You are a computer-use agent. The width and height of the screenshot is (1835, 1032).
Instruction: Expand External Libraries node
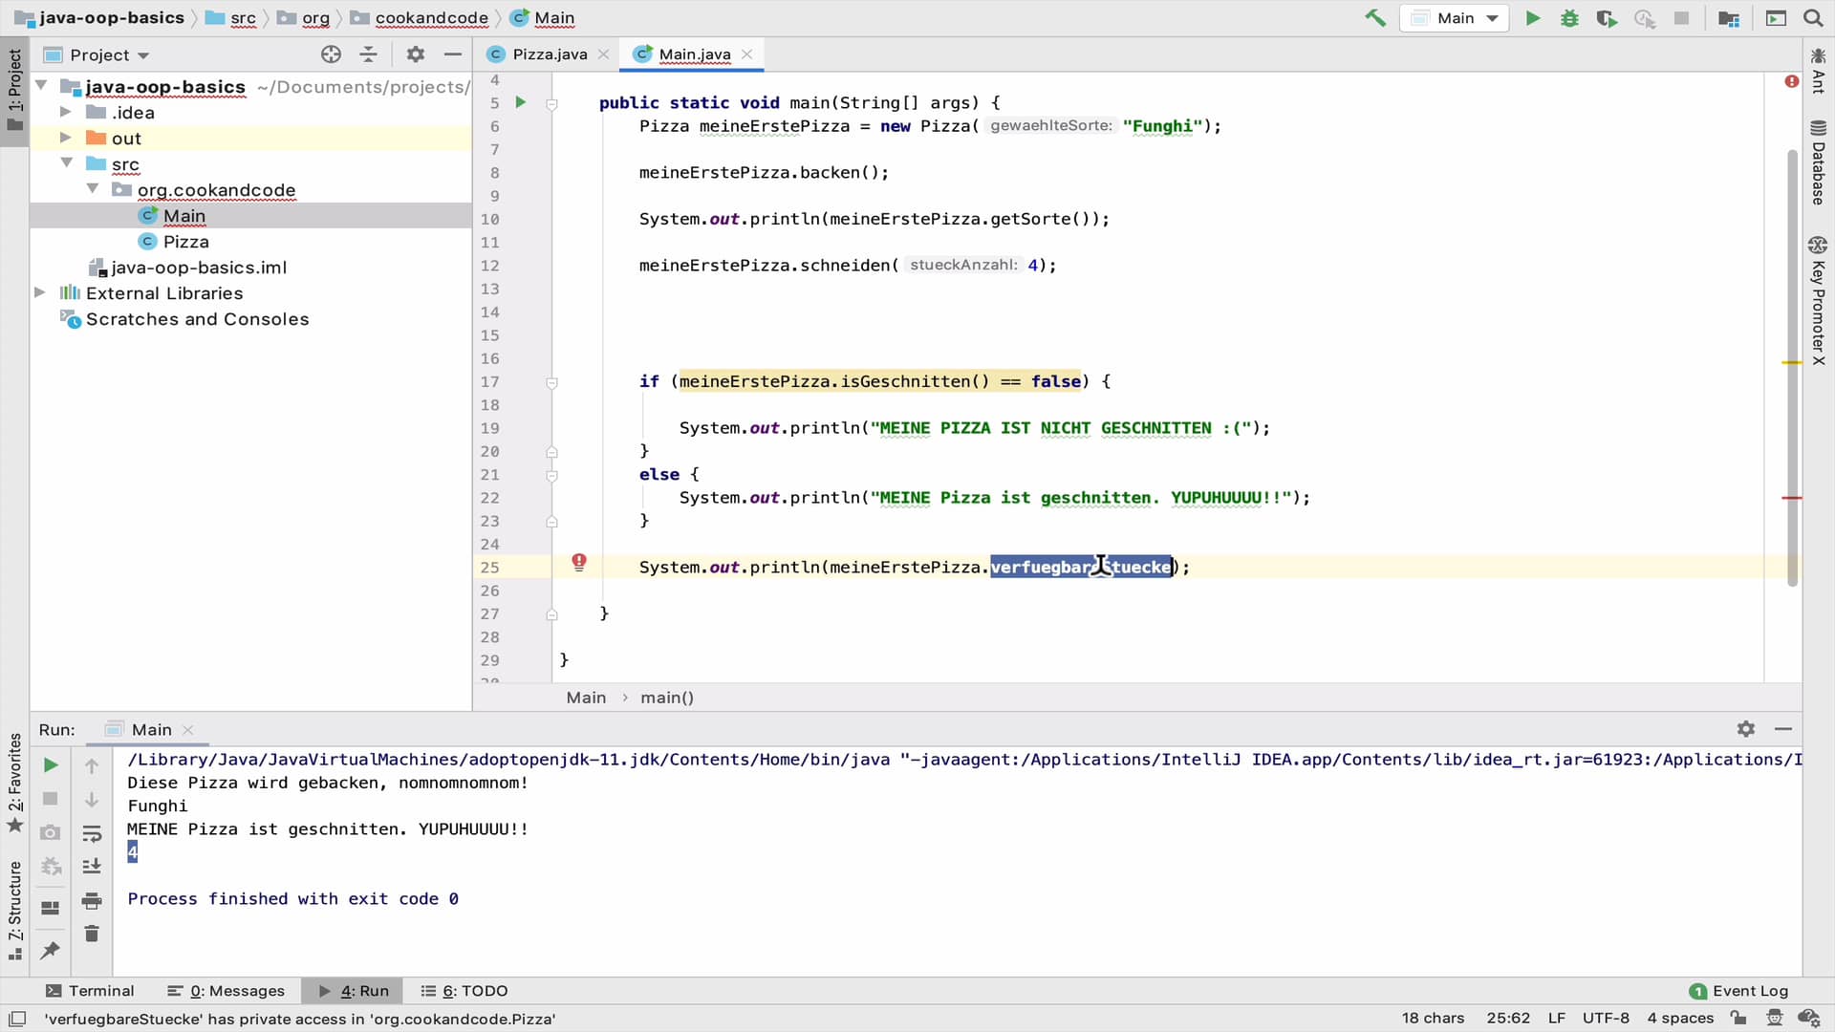click(40, 292)
